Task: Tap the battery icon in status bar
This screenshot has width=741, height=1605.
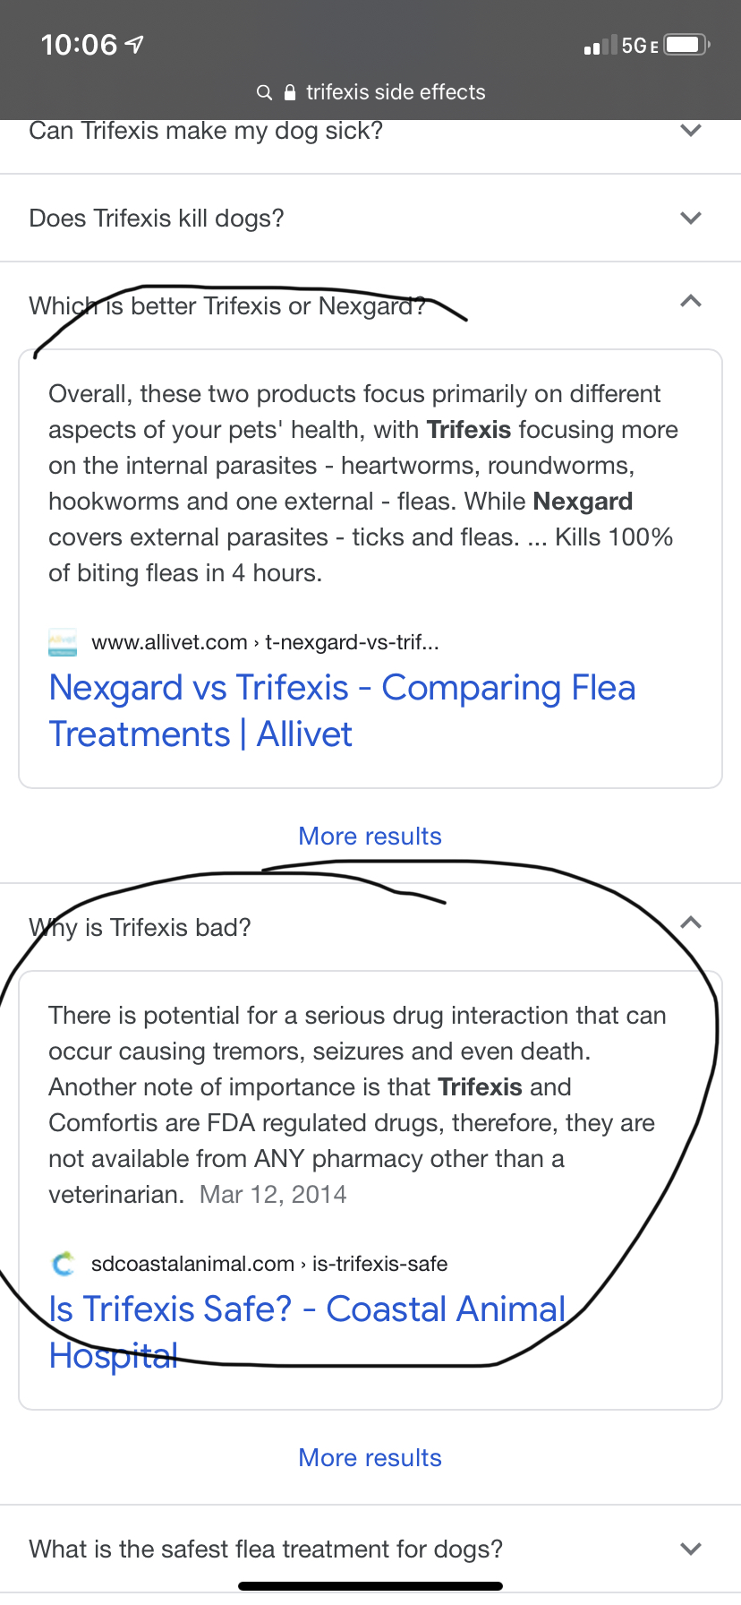Action: click(687, 45)
